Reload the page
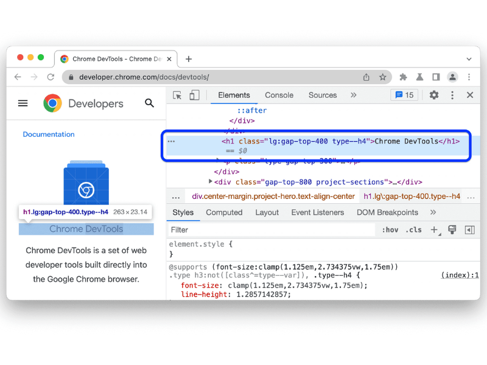This screenshot has height=365, width=487. pyautogui.click(x=51, y=77)
